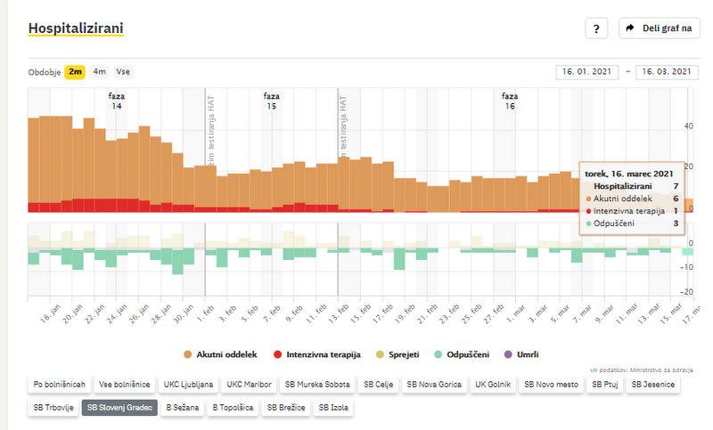Select the Vse bolnišnice filter
This screenshot has height=430, width=713.
tap(125, 385)
